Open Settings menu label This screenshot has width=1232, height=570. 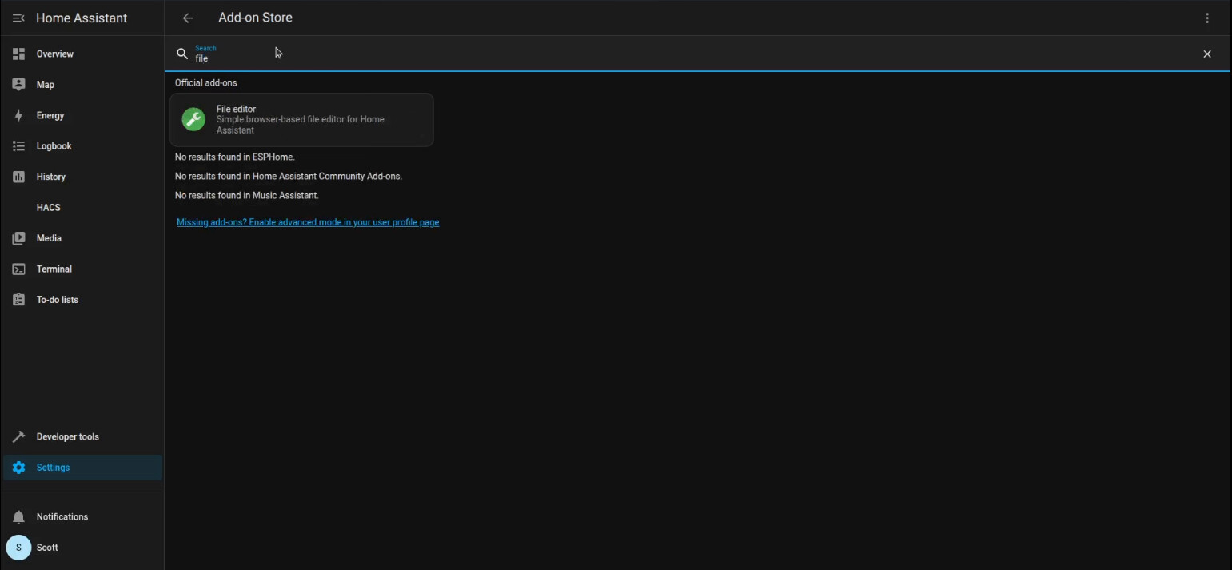(x=53, y=468)
